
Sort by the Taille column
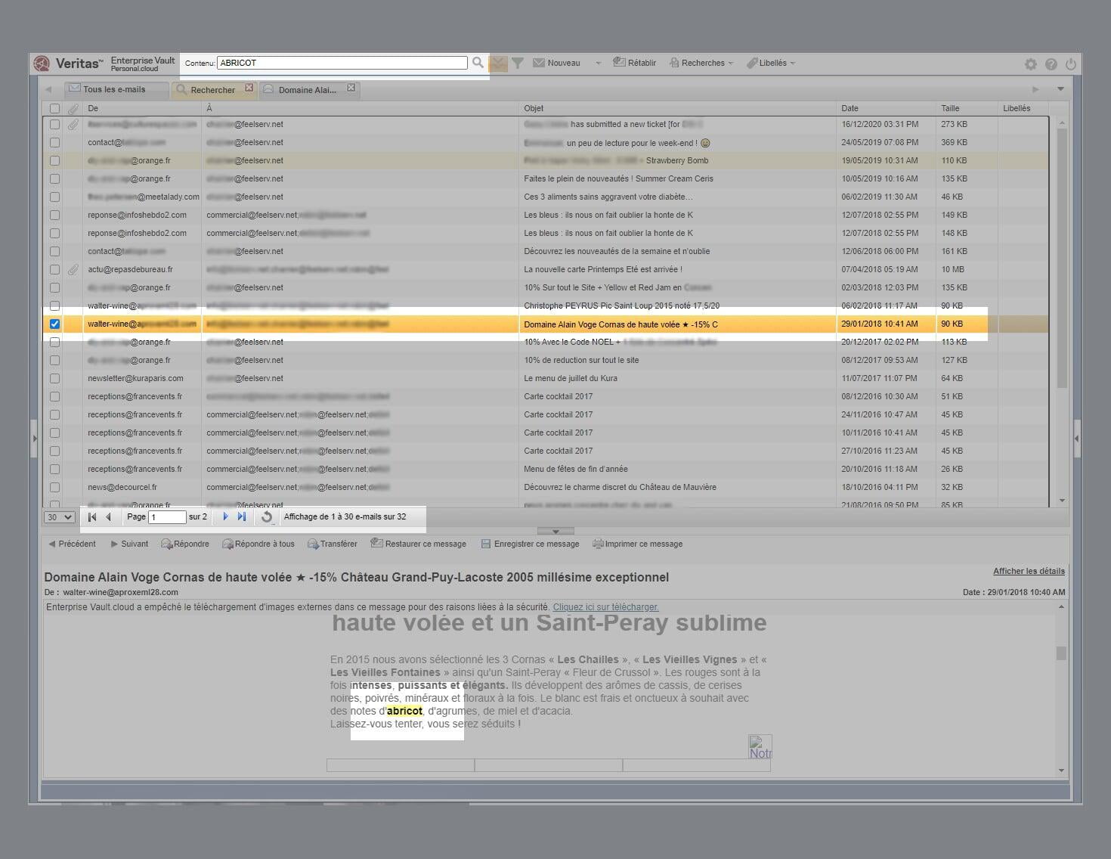(x=967, y=108)
